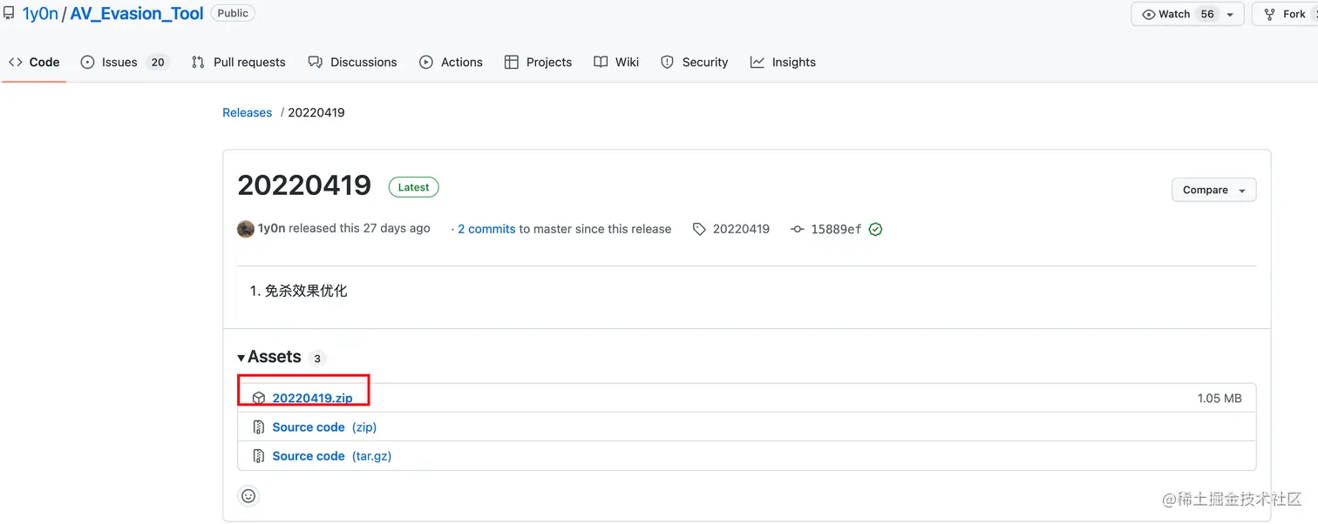1318x524 pixels.
Task: Open commit 15889ef
Action: pos(836,229)
